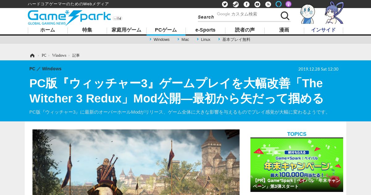Viewport: 371px width, 195px height.
Task: Open the YouTube channel icon
Action: (257, 4)
